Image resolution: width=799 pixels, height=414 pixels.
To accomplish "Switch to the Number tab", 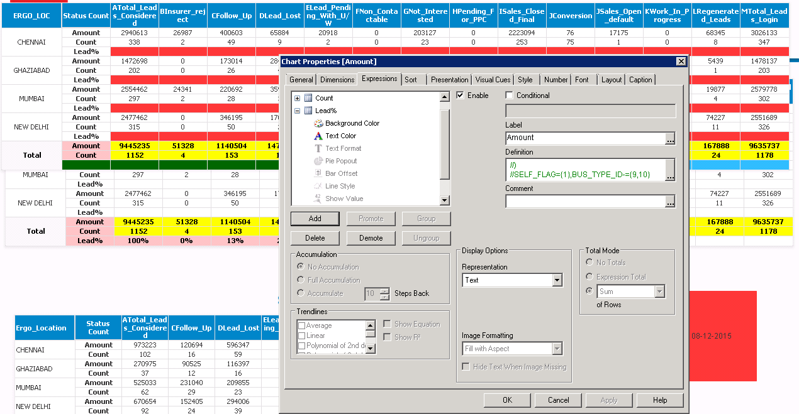I will pos(556,80).
